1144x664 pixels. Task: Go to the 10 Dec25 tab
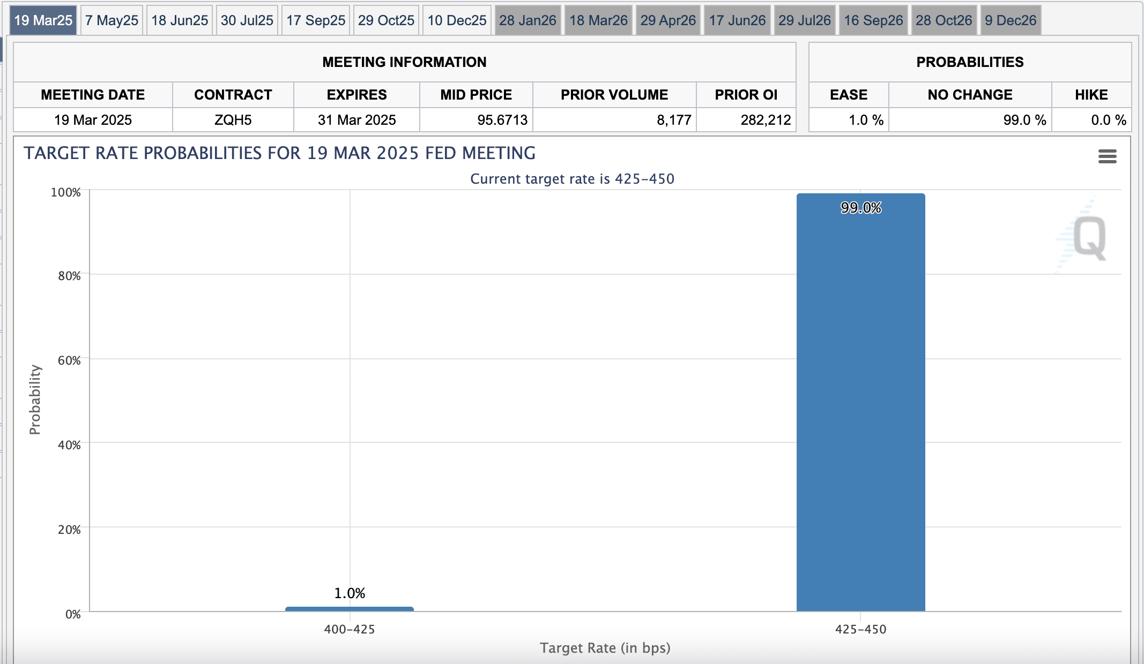click(457, 20)
